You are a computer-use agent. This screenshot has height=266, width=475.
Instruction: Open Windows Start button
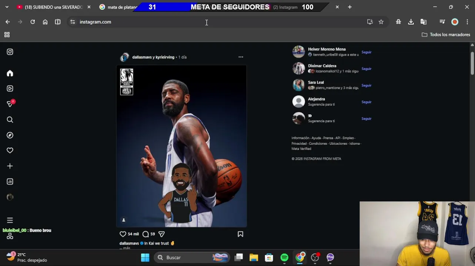point(145,258)
